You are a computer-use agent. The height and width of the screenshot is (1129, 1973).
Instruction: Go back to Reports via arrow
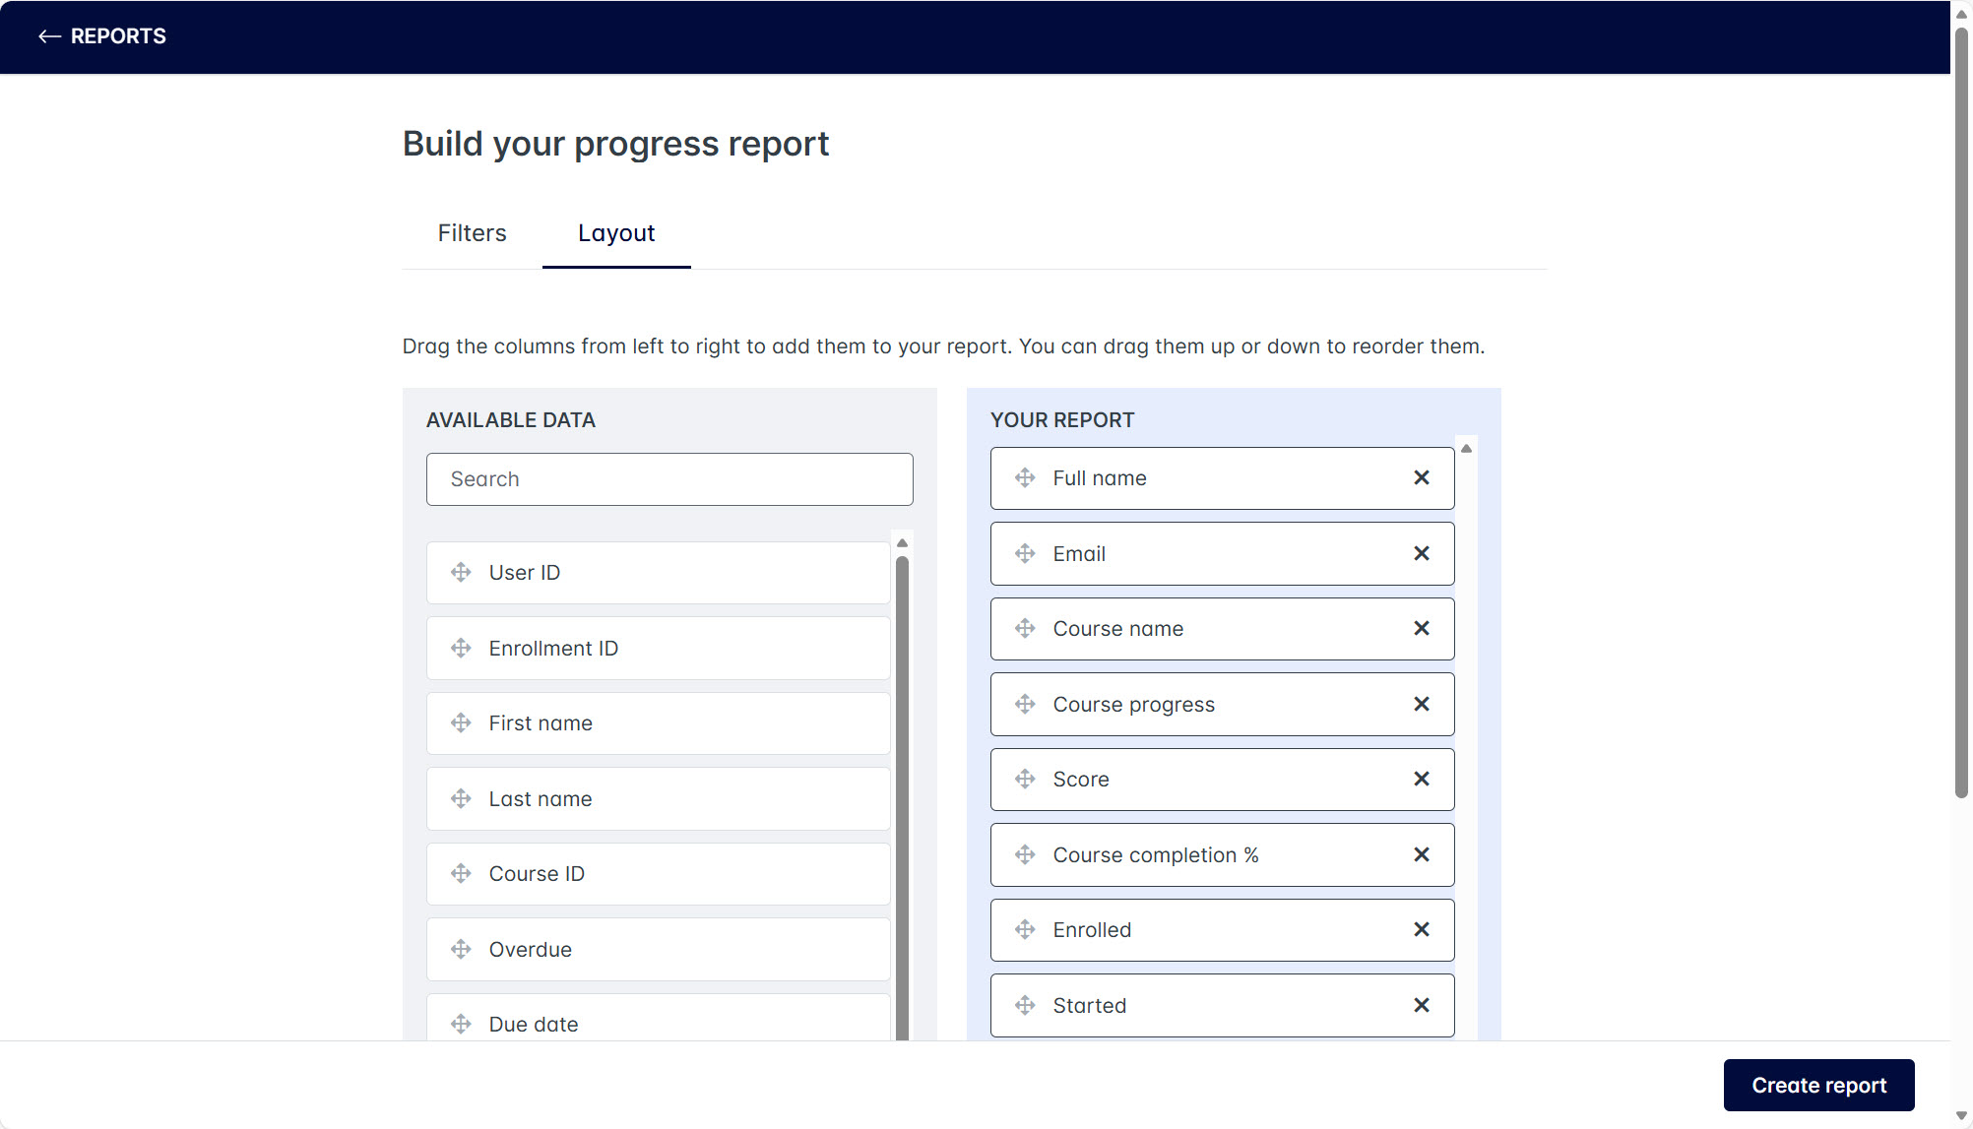[x=49, y=36]
